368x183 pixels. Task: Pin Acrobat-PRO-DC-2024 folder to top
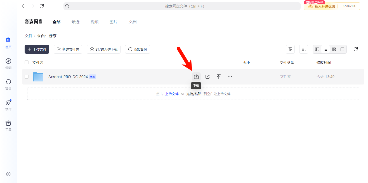pos(219,77)
